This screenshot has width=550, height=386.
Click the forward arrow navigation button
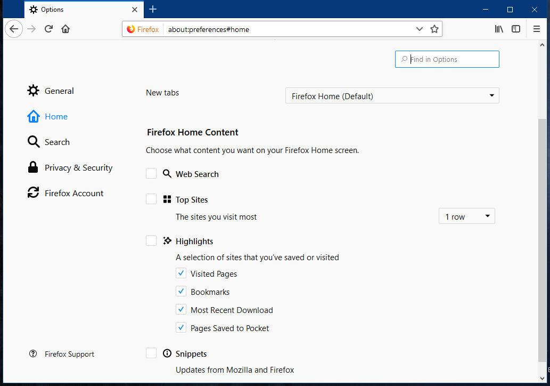pos(31,29)
